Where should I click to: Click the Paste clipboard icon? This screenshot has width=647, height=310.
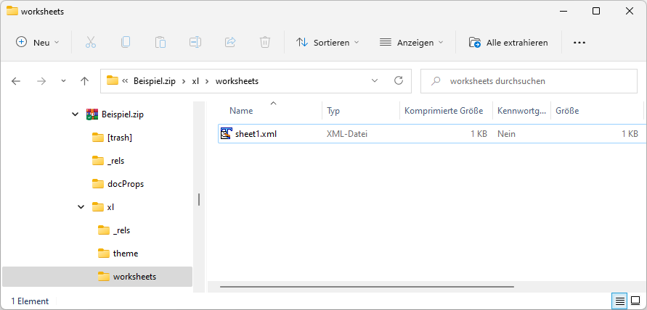[x=160, y=43]
